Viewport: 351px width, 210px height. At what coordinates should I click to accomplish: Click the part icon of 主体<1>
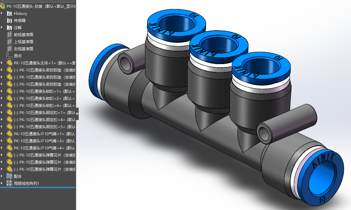click(9, 63)
